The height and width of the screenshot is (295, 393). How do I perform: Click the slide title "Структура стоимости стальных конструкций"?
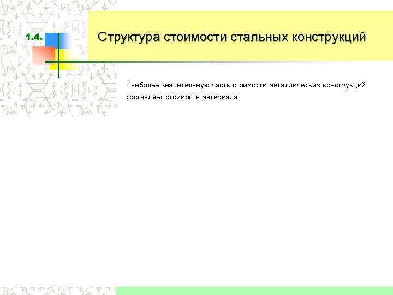[232, 37]
